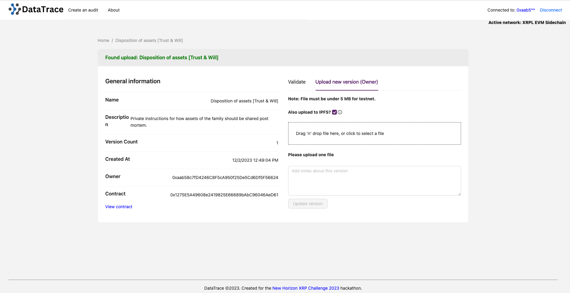Screen dimensions: 570x293
Task: Click the description text about private instructions
Action: pos(199,122)
